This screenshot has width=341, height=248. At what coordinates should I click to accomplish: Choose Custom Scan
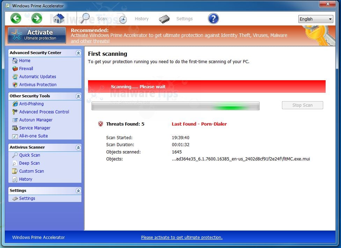point(31,171)
